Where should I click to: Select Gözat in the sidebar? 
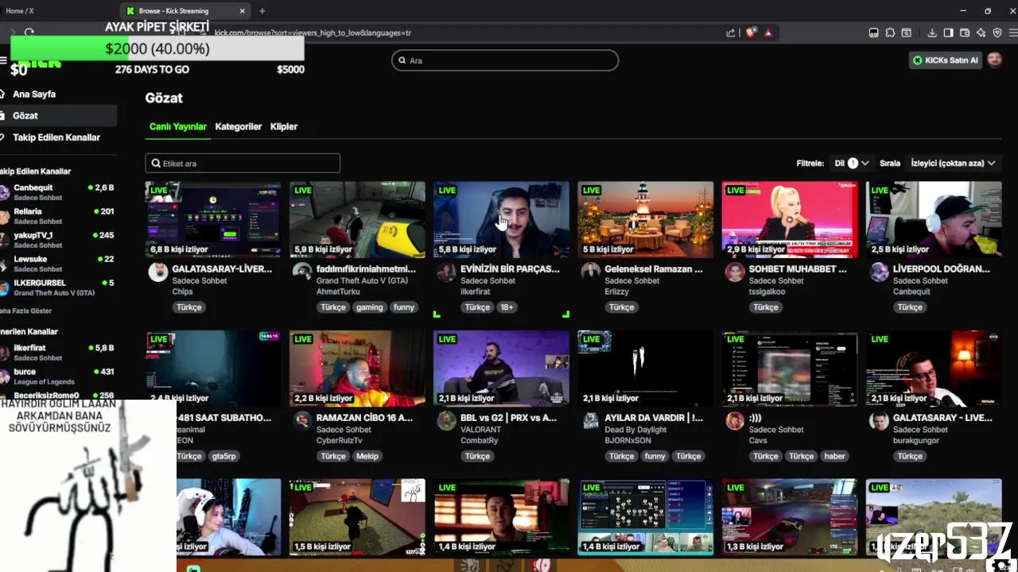57,115
